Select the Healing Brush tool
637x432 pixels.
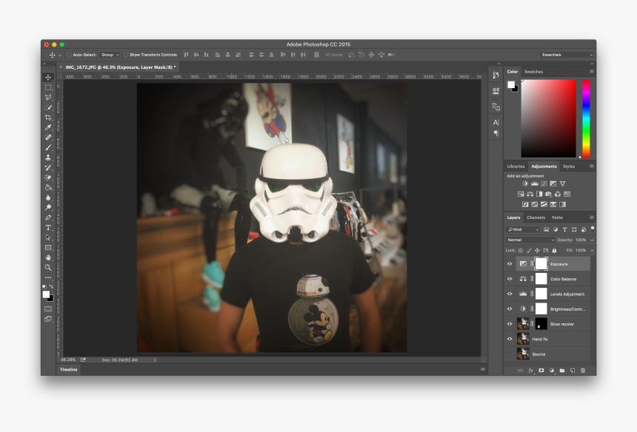tap(48, 137)
